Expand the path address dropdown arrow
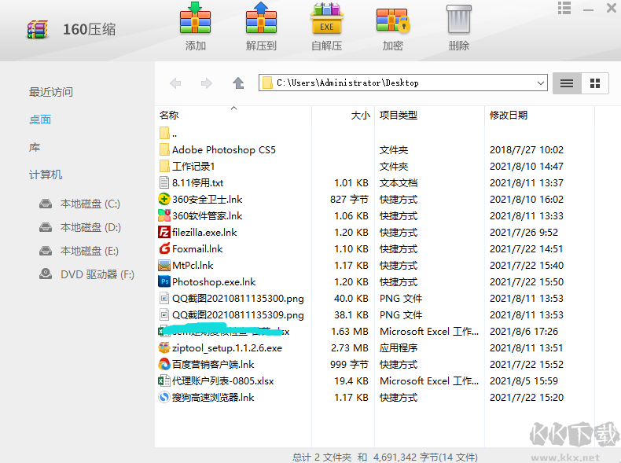 540,83
